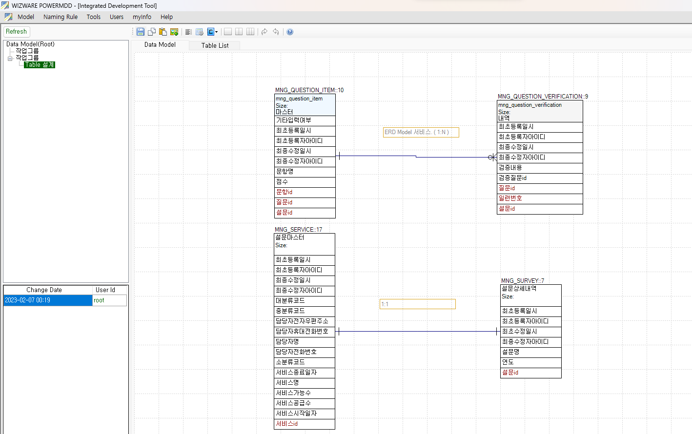Collapse the second 작업그룹 tree node
Screen dimensions: 692x434
pyautogui.click(x=10, y=58)
